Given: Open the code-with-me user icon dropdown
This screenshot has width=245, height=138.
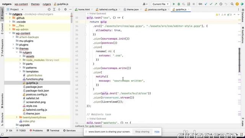Looking at the screenshot, I should 145,4.
